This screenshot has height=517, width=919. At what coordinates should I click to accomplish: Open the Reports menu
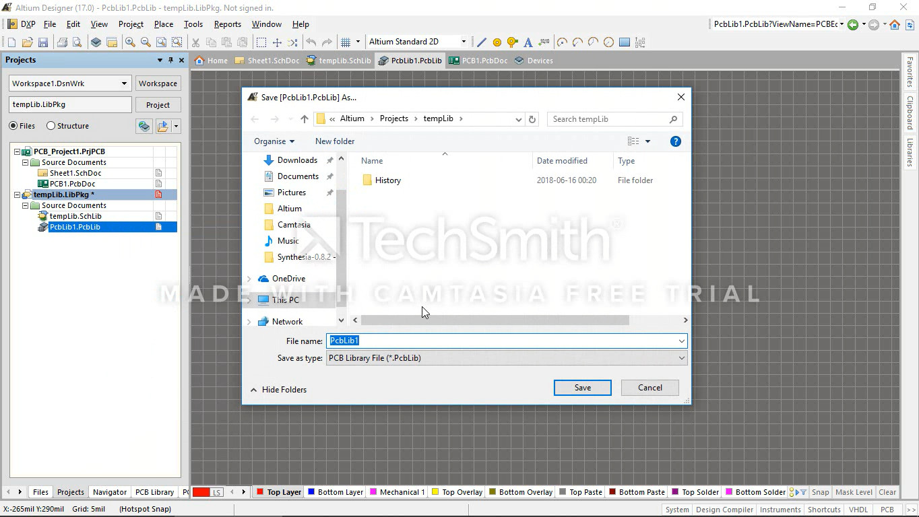[227, 24]
